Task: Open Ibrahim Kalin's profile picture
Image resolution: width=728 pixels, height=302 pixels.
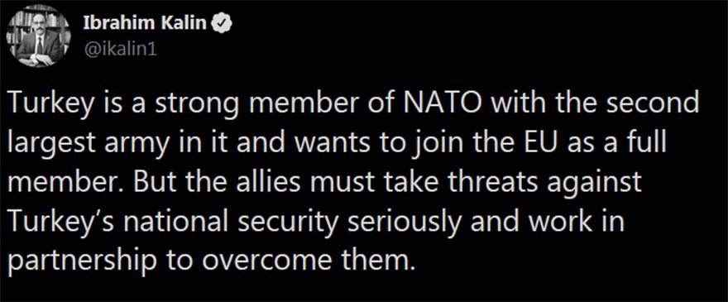Action: tap(39, 36)
